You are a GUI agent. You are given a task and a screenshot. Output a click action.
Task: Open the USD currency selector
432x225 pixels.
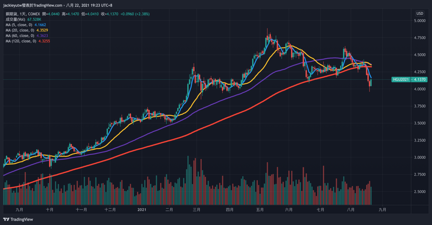[420, 13]
